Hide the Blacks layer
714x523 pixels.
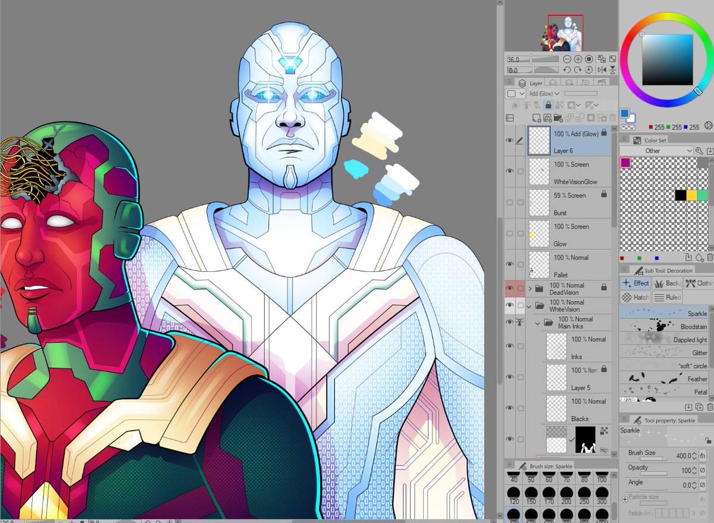(x=509, y=408)
